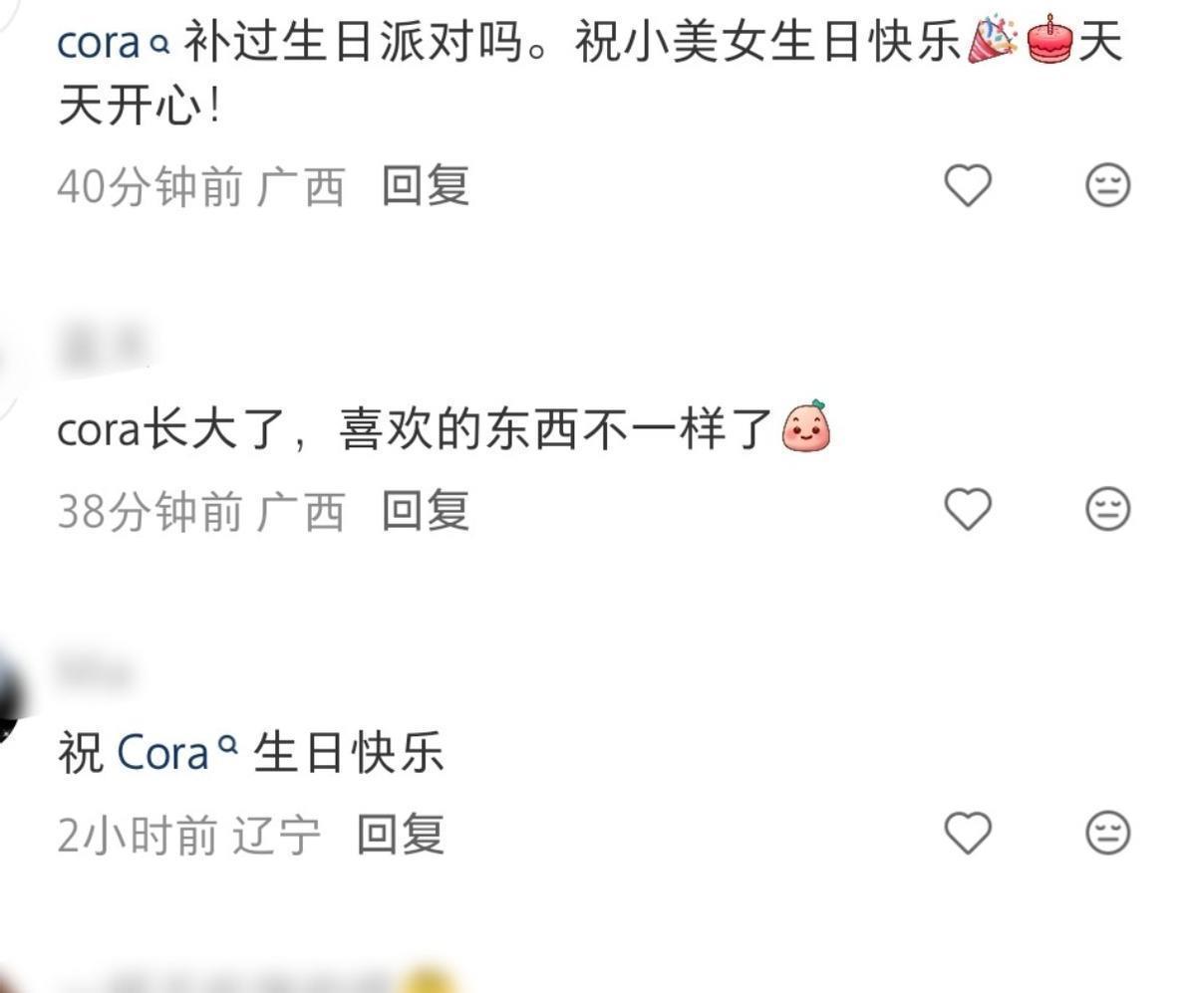The width and height of the screenshot is (1196, 993).
Task: Reply to the 2小时前 辽宁 comment
Action: coord(401,834)
